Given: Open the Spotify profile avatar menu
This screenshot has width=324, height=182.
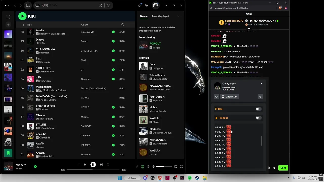Looking at the screenshot, I should (156, 5).
